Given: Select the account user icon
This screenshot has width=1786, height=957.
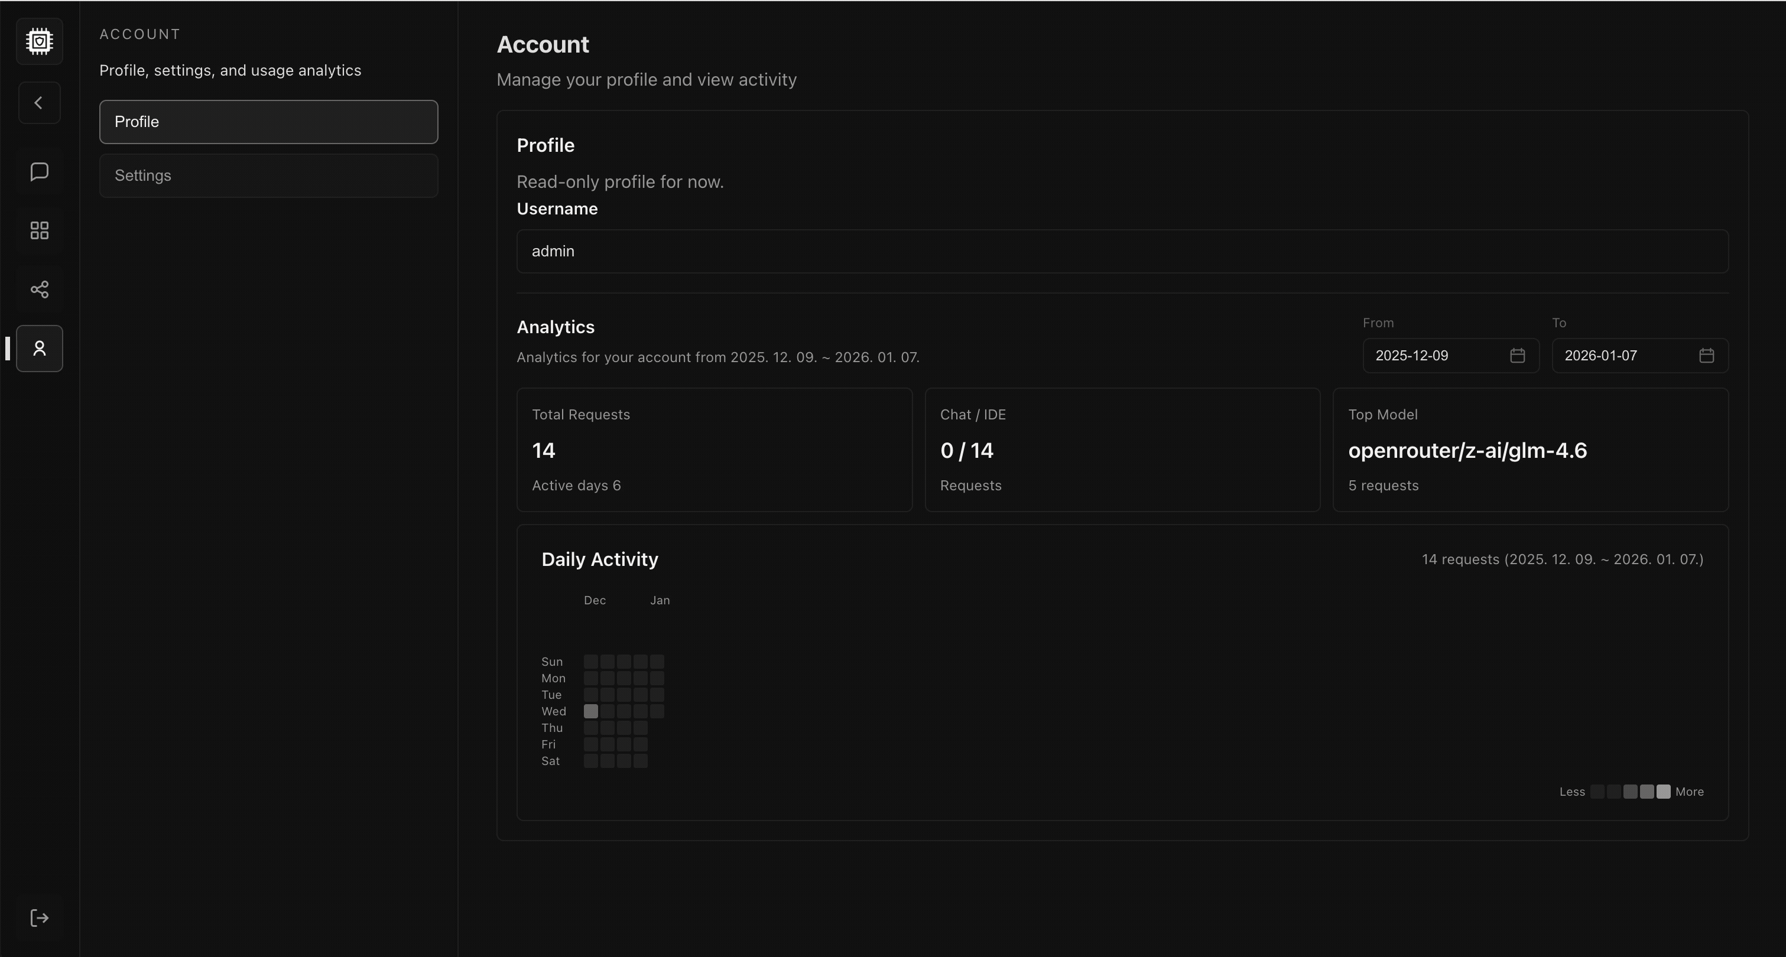Looking at the screenshot, I should (40, 349).
